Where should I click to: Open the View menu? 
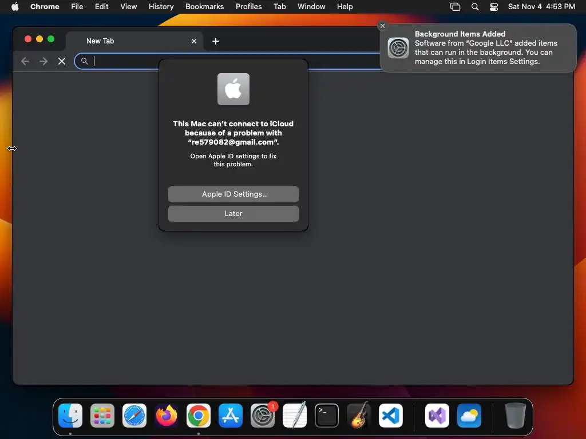(129, 6)
